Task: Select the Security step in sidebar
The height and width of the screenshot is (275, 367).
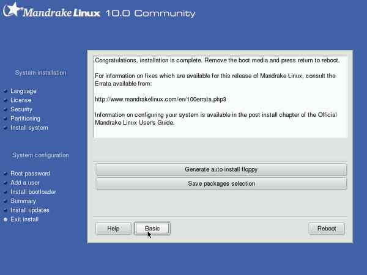Action: [x=21, y=109]
